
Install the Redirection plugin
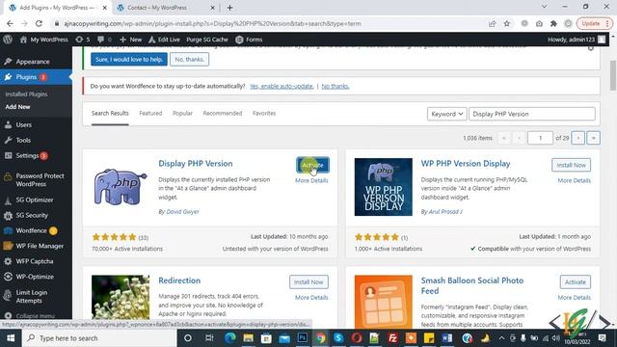[x=308, y=282]
